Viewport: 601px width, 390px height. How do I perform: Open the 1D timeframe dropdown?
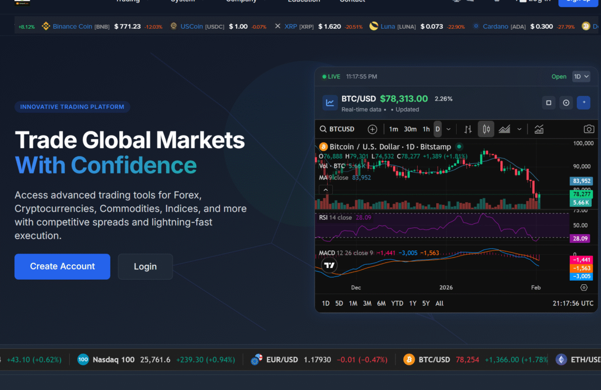(x=581, y=76)
